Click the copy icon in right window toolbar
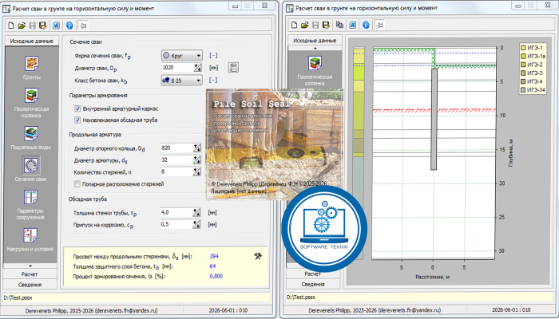The image size is (559, 319). coord(339,25)
